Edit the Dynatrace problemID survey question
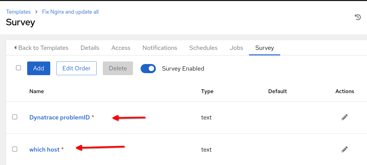Screen dimensions: 367x165 344,117
